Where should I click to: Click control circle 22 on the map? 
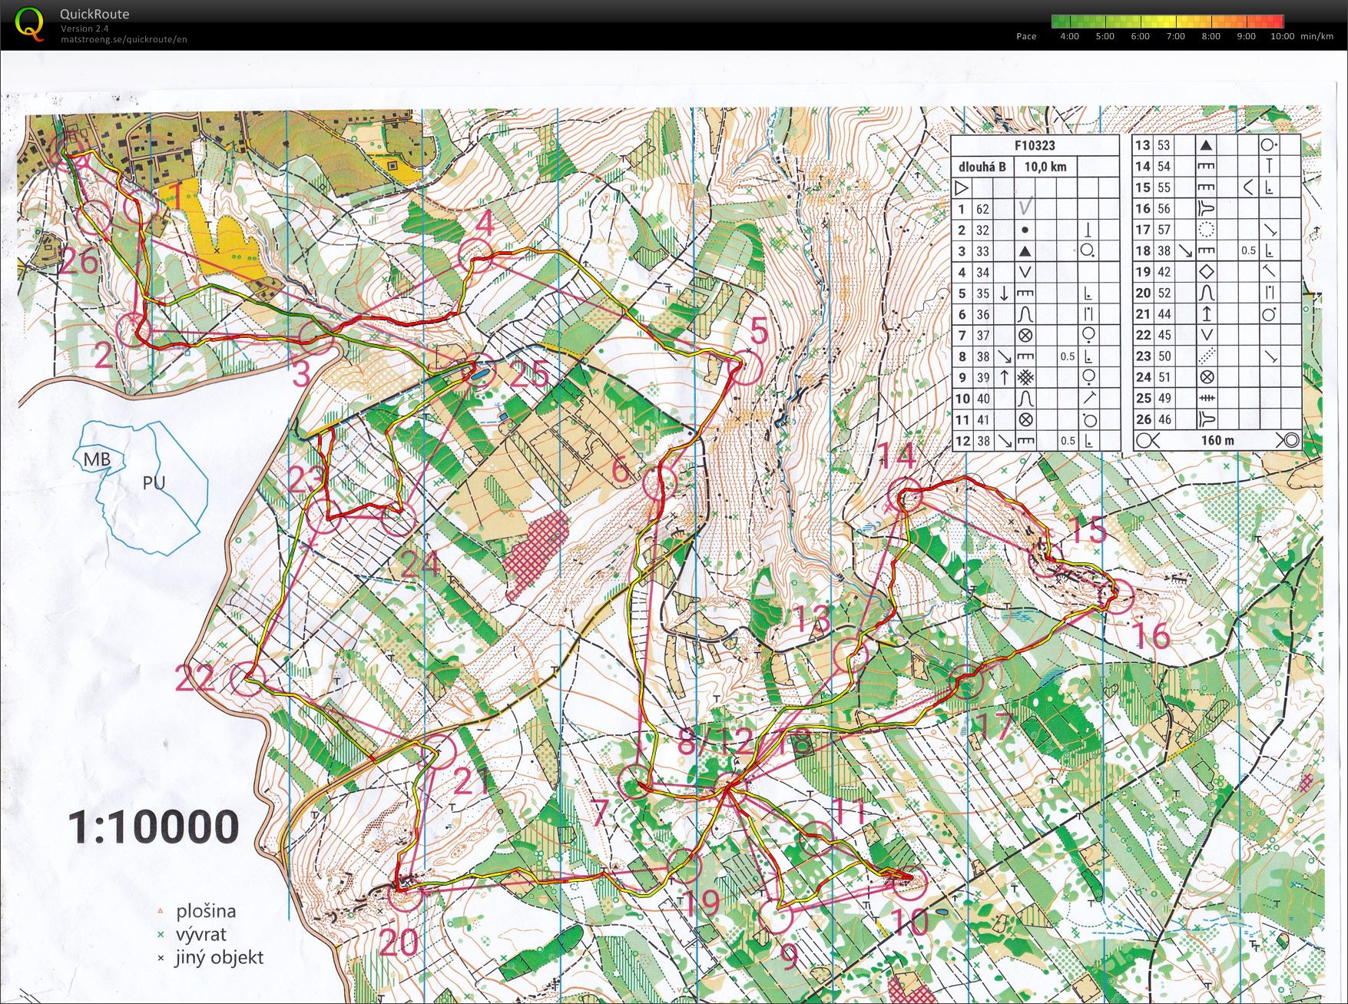pyautogui.click(x=248, y=678)
